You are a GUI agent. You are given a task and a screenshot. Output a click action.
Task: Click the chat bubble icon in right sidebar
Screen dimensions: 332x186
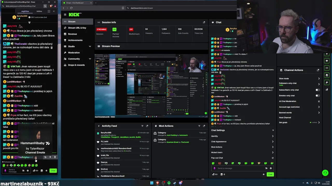point(327,61)
